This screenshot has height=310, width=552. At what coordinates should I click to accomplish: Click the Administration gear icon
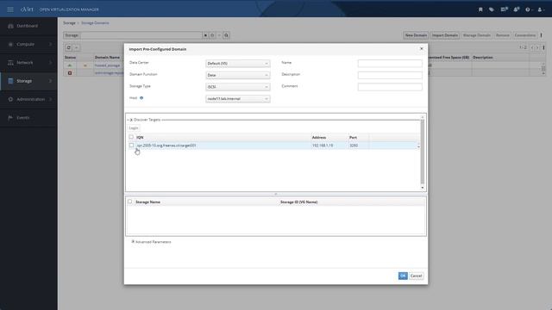pos(10,100)
